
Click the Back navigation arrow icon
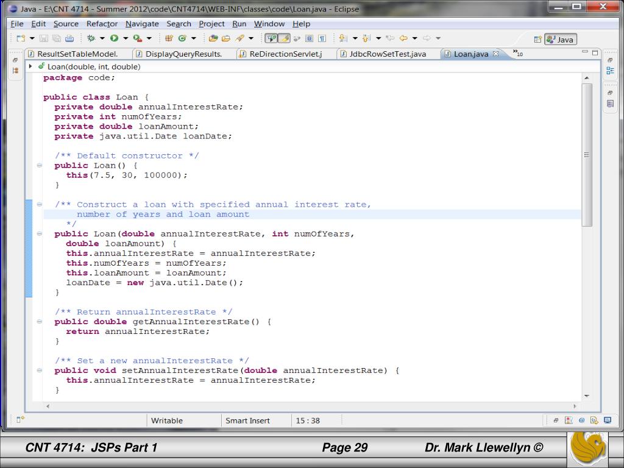[x=403, y=38]
